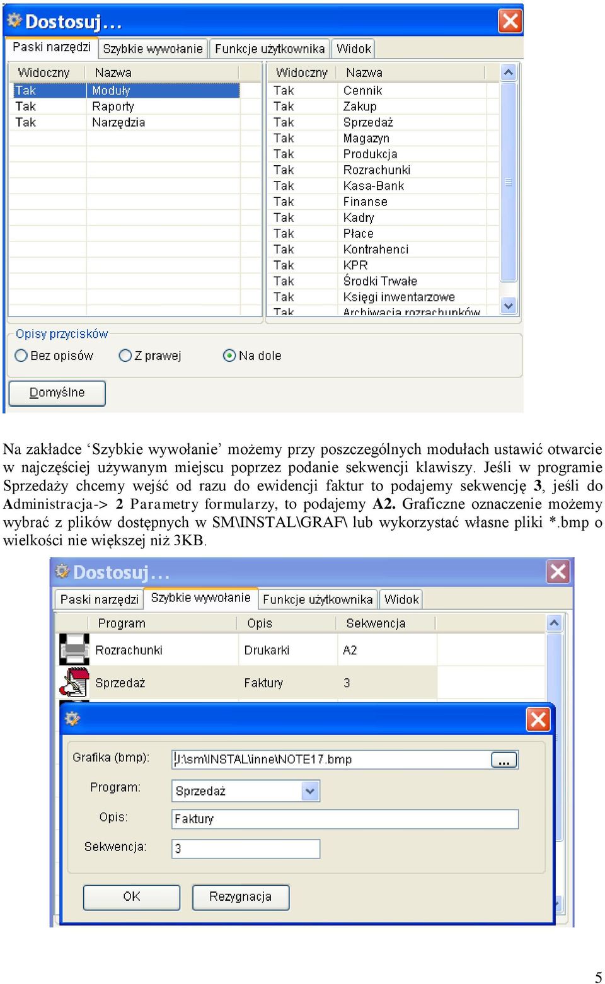
Task: Open 'Funkcje użytkownika' tab in top window
Action: (270, 49)
